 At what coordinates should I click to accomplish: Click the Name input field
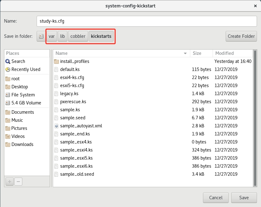146,21
